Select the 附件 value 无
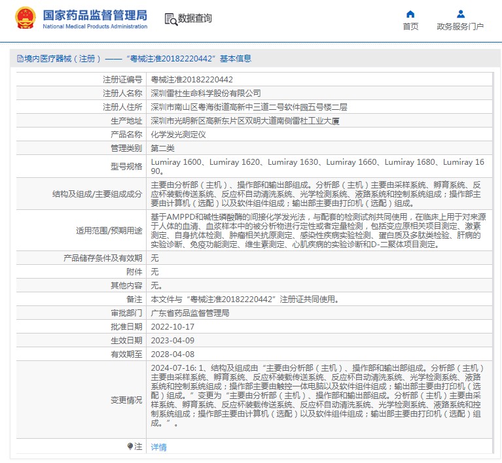This screenshot has width=502, height=463. [x=154, y=272]
